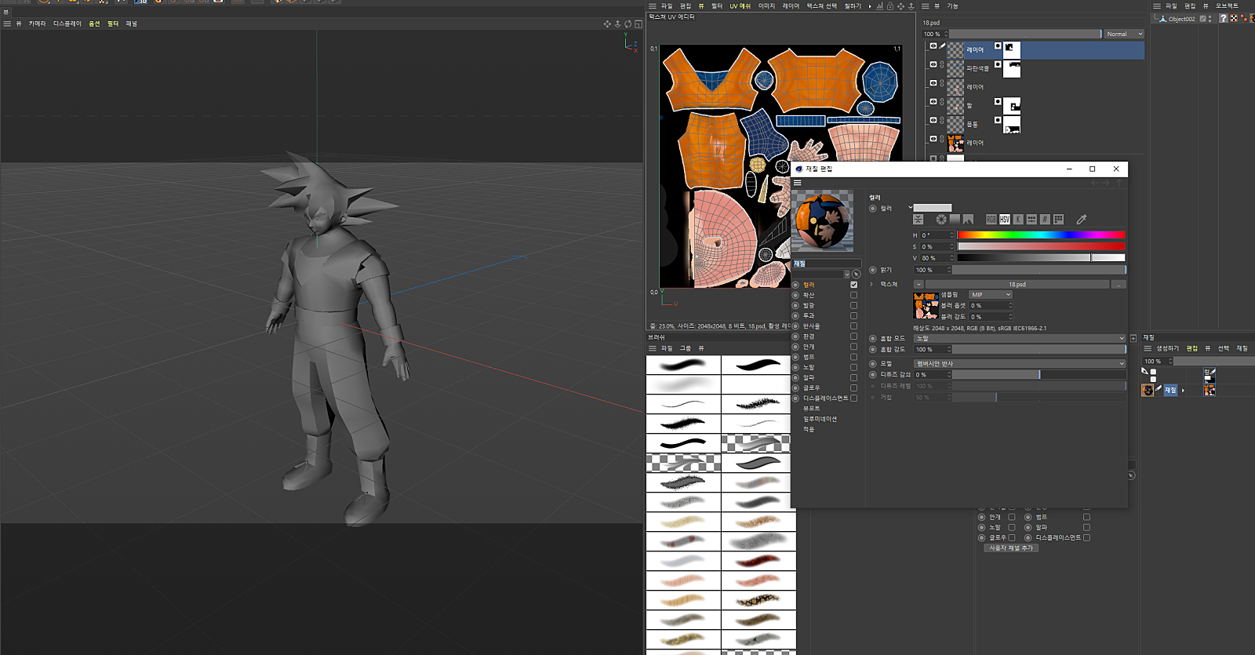Adjust the saturation (S) slider
This screenshot has width=1255, height=655.
tap(1041, 246)
